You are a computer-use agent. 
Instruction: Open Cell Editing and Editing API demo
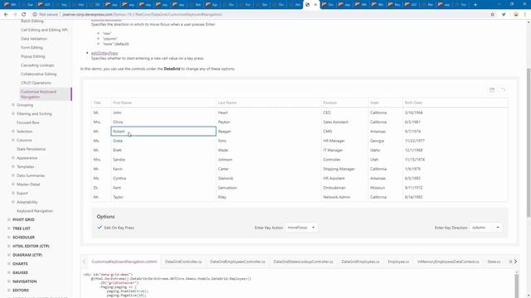[44, 30]
